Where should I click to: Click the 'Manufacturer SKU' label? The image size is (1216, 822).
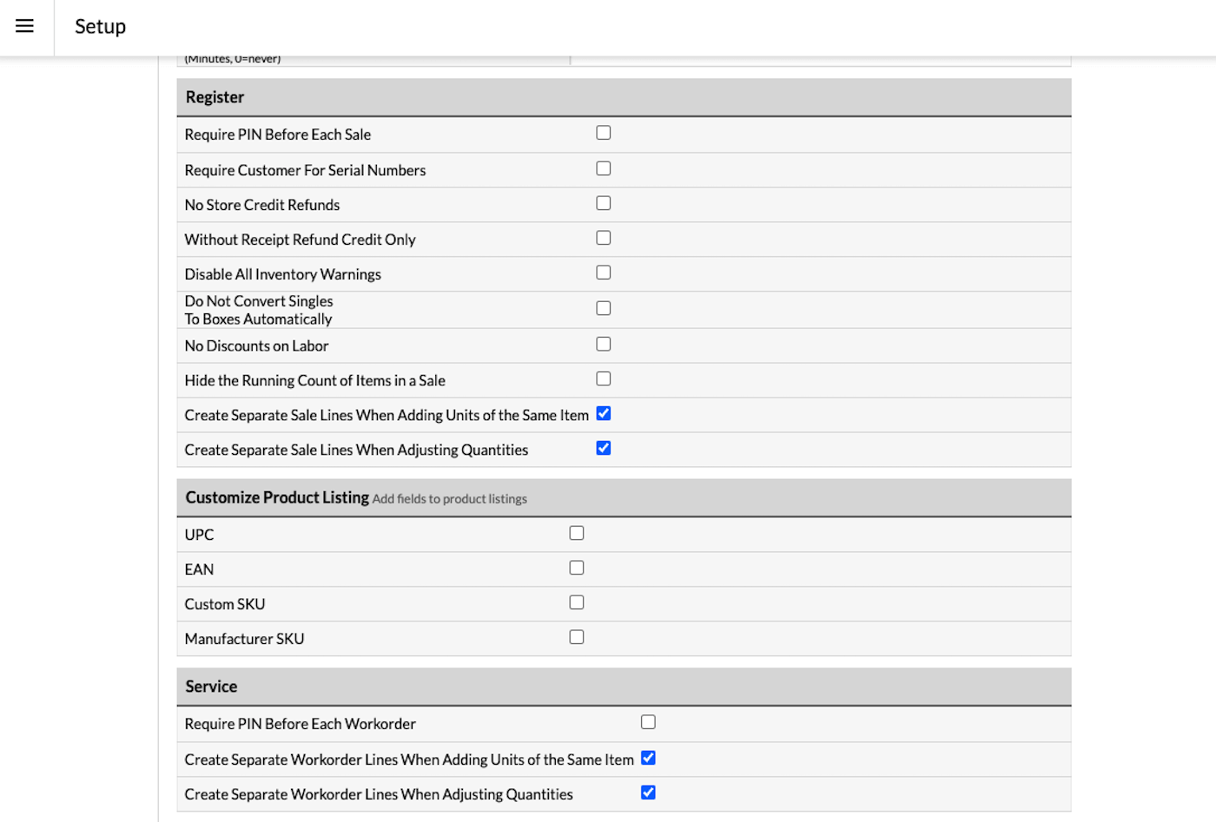(244, 639)
